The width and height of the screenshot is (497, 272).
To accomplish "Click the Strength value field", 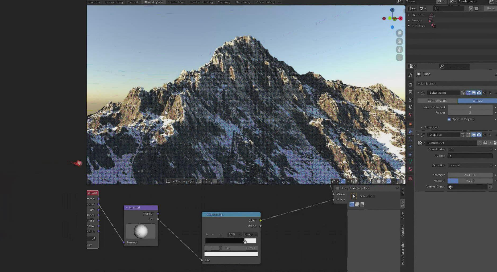I will pyautogui.click(x=470, y=175).
